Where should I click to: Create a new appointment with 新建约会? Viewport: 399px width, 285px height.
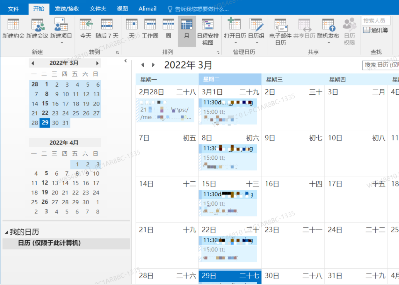13,29
